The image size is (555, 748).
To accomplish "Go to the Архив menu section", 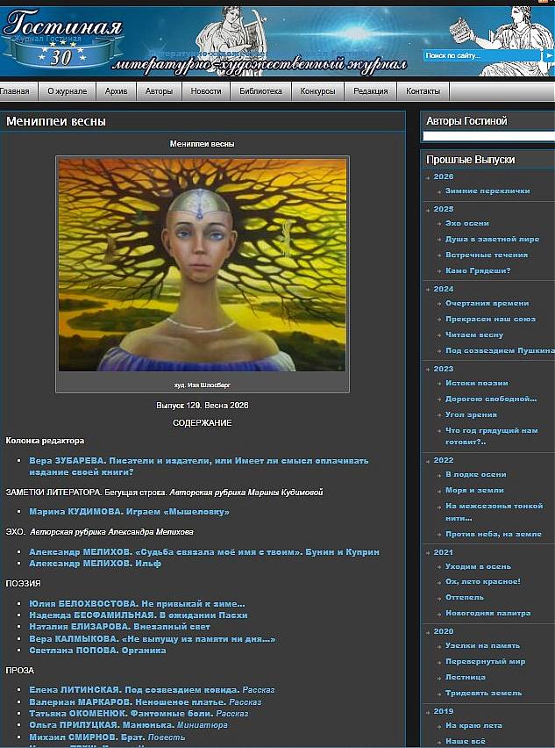I will (x=116, y=91).
